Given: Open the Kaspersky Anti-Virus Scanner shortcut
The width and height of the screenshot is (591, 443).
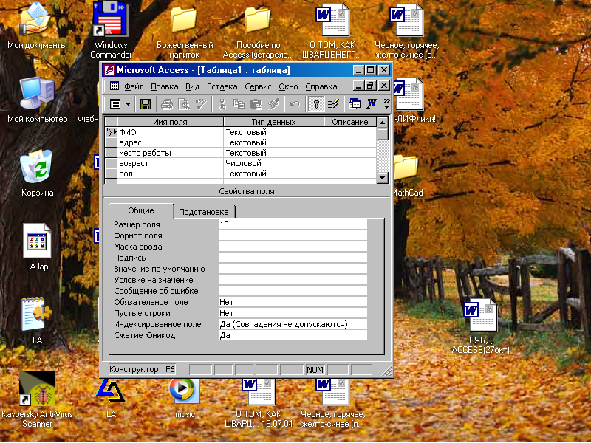Looking at the screenshot, I should [x=37, y=399].
